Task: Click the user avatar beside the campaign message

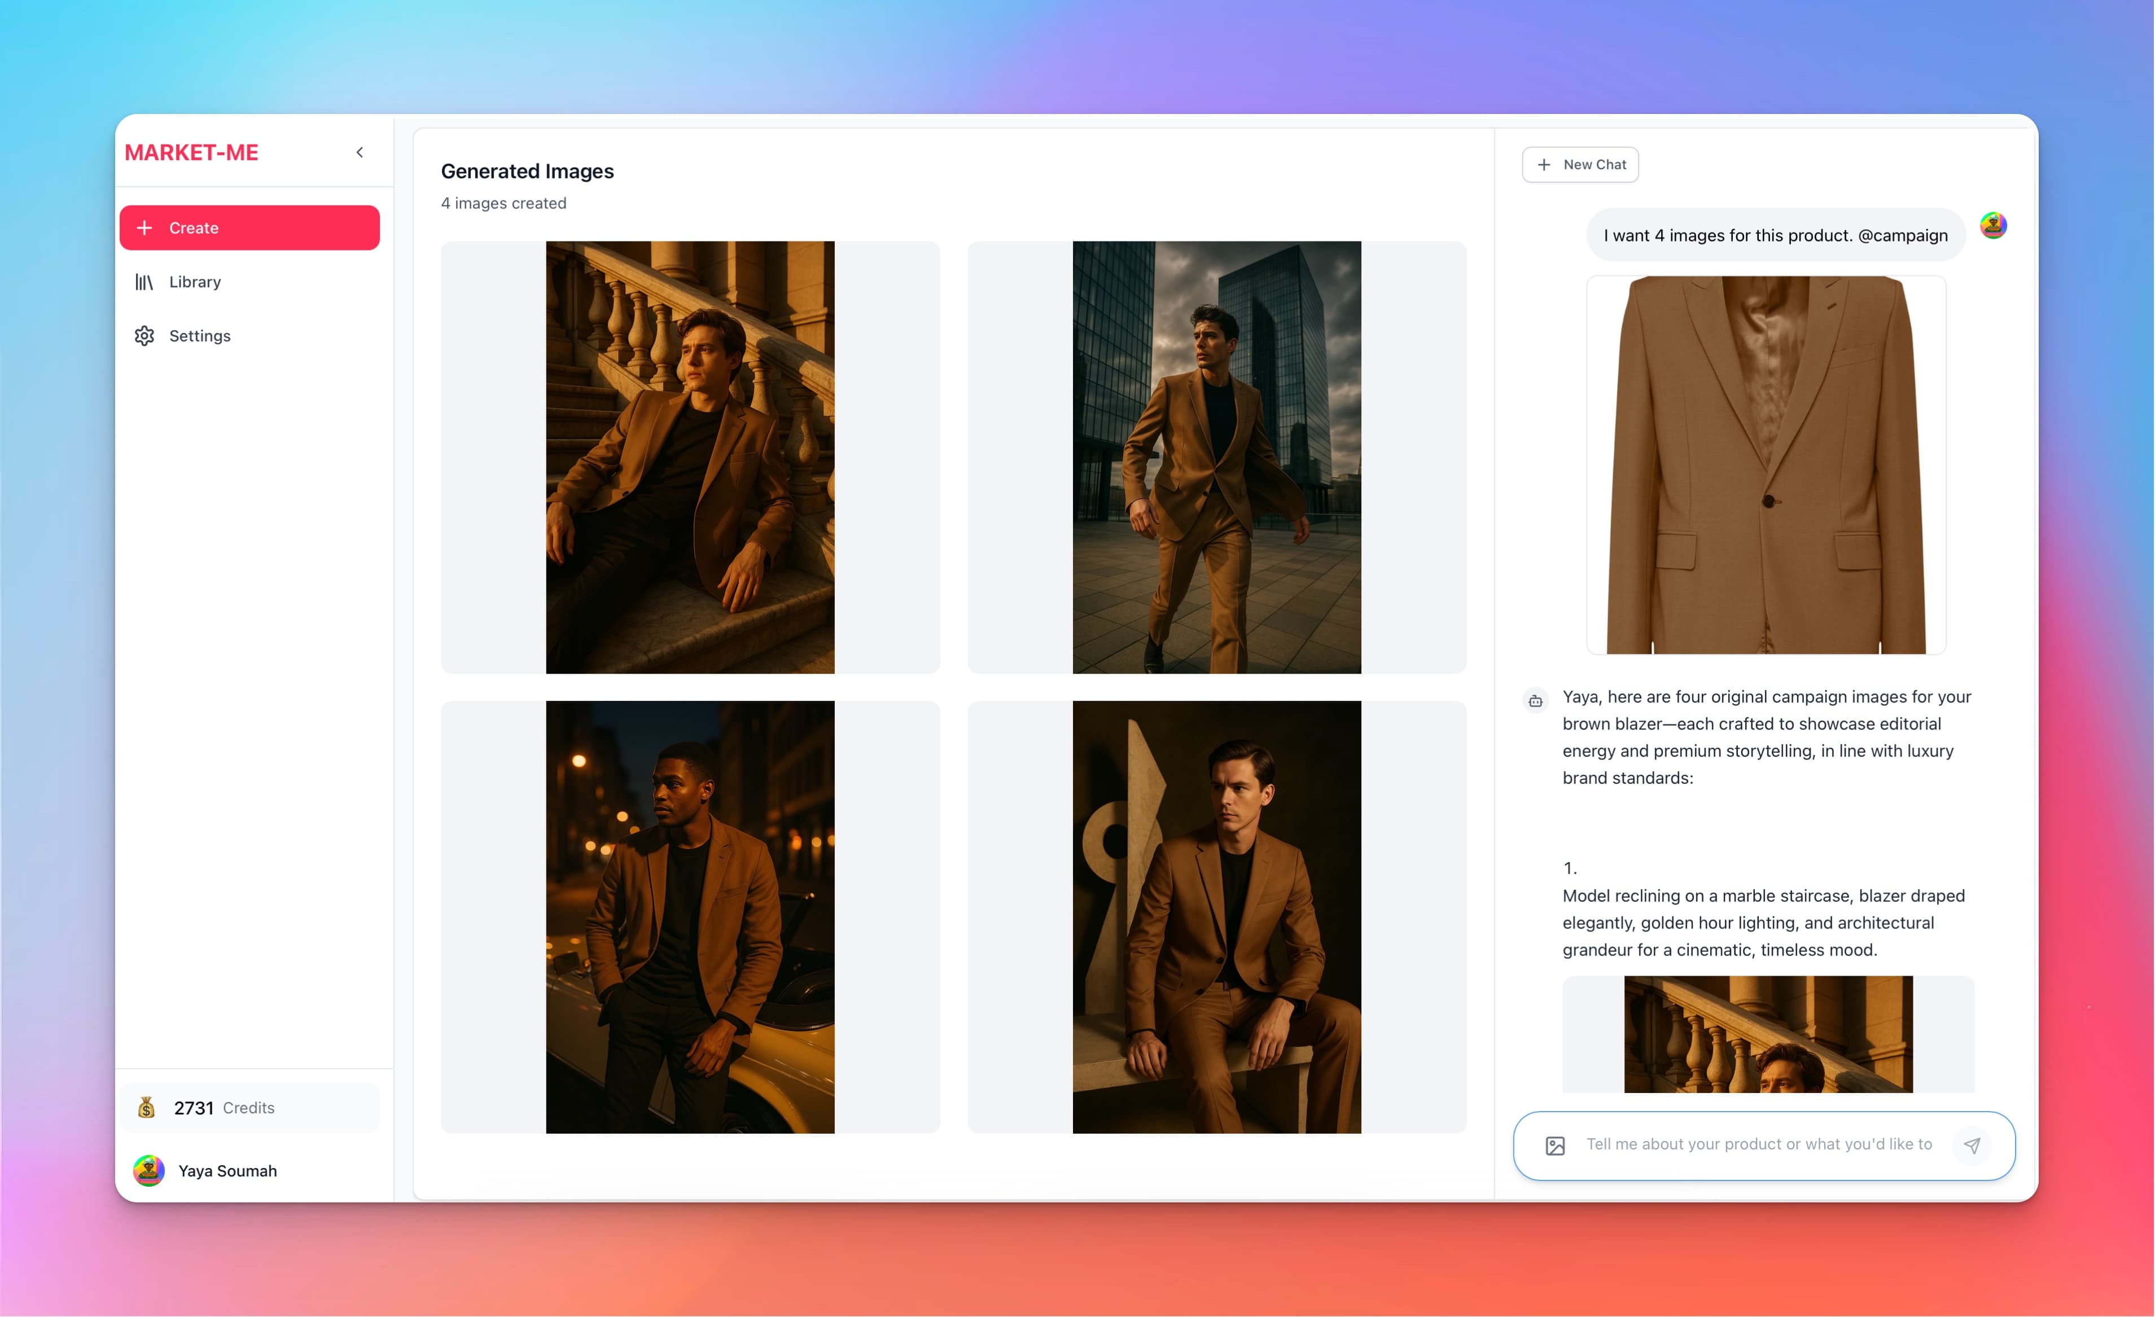Action: tap(1994, 225)
